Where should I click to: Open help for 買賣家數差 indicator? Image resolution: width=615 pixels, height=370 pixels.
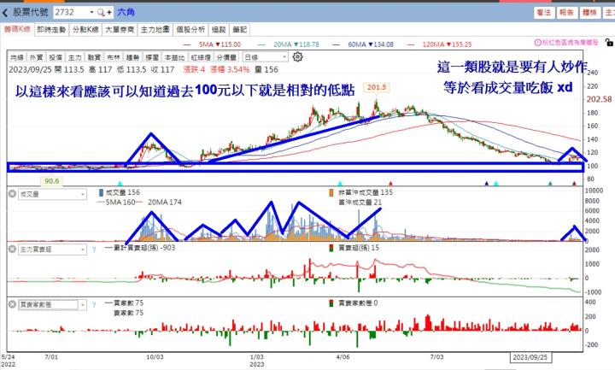tap(94, 305)
